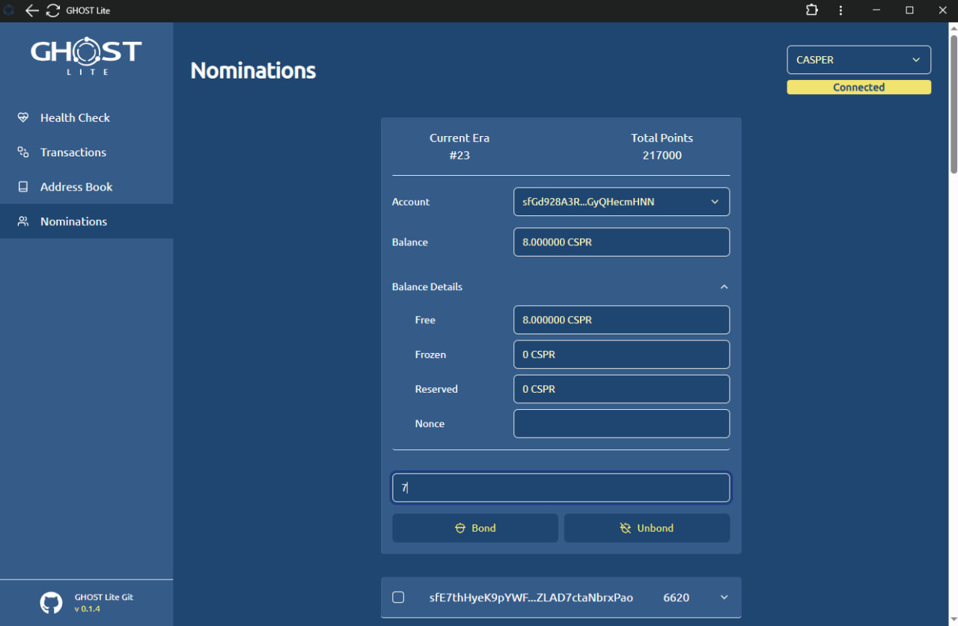Open the extensions puzzle icon
This screenshot has width=958, height=626.
click(812, 10)
